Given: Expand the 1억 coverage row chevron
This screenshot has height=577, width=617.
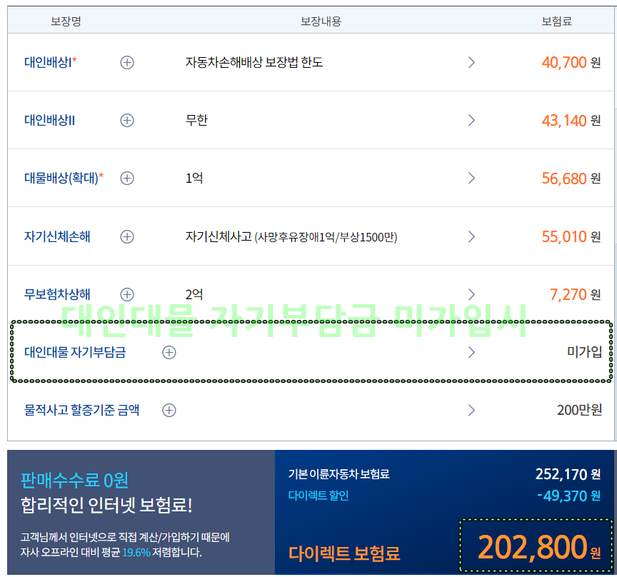Looking at the screenshot, I should (471, 179).
